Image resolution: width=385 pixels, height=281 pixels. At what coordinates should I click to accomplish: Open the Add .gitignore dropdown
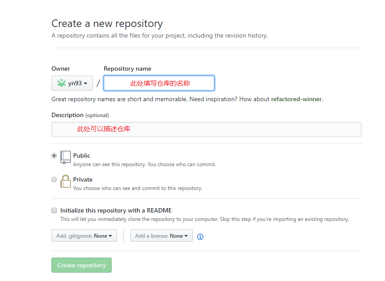(84, 236)
